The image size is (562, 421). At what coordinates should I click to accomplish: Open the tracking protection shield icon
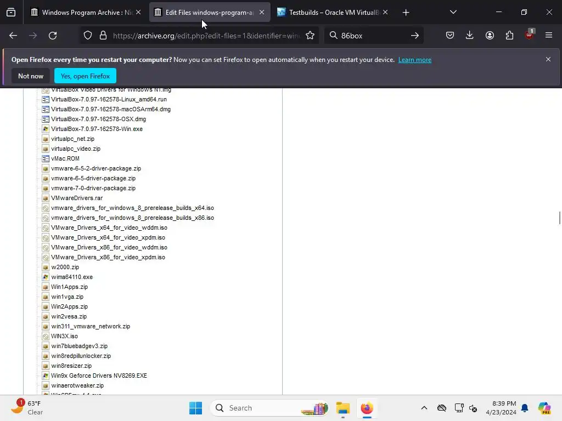[x=88, y=36]
